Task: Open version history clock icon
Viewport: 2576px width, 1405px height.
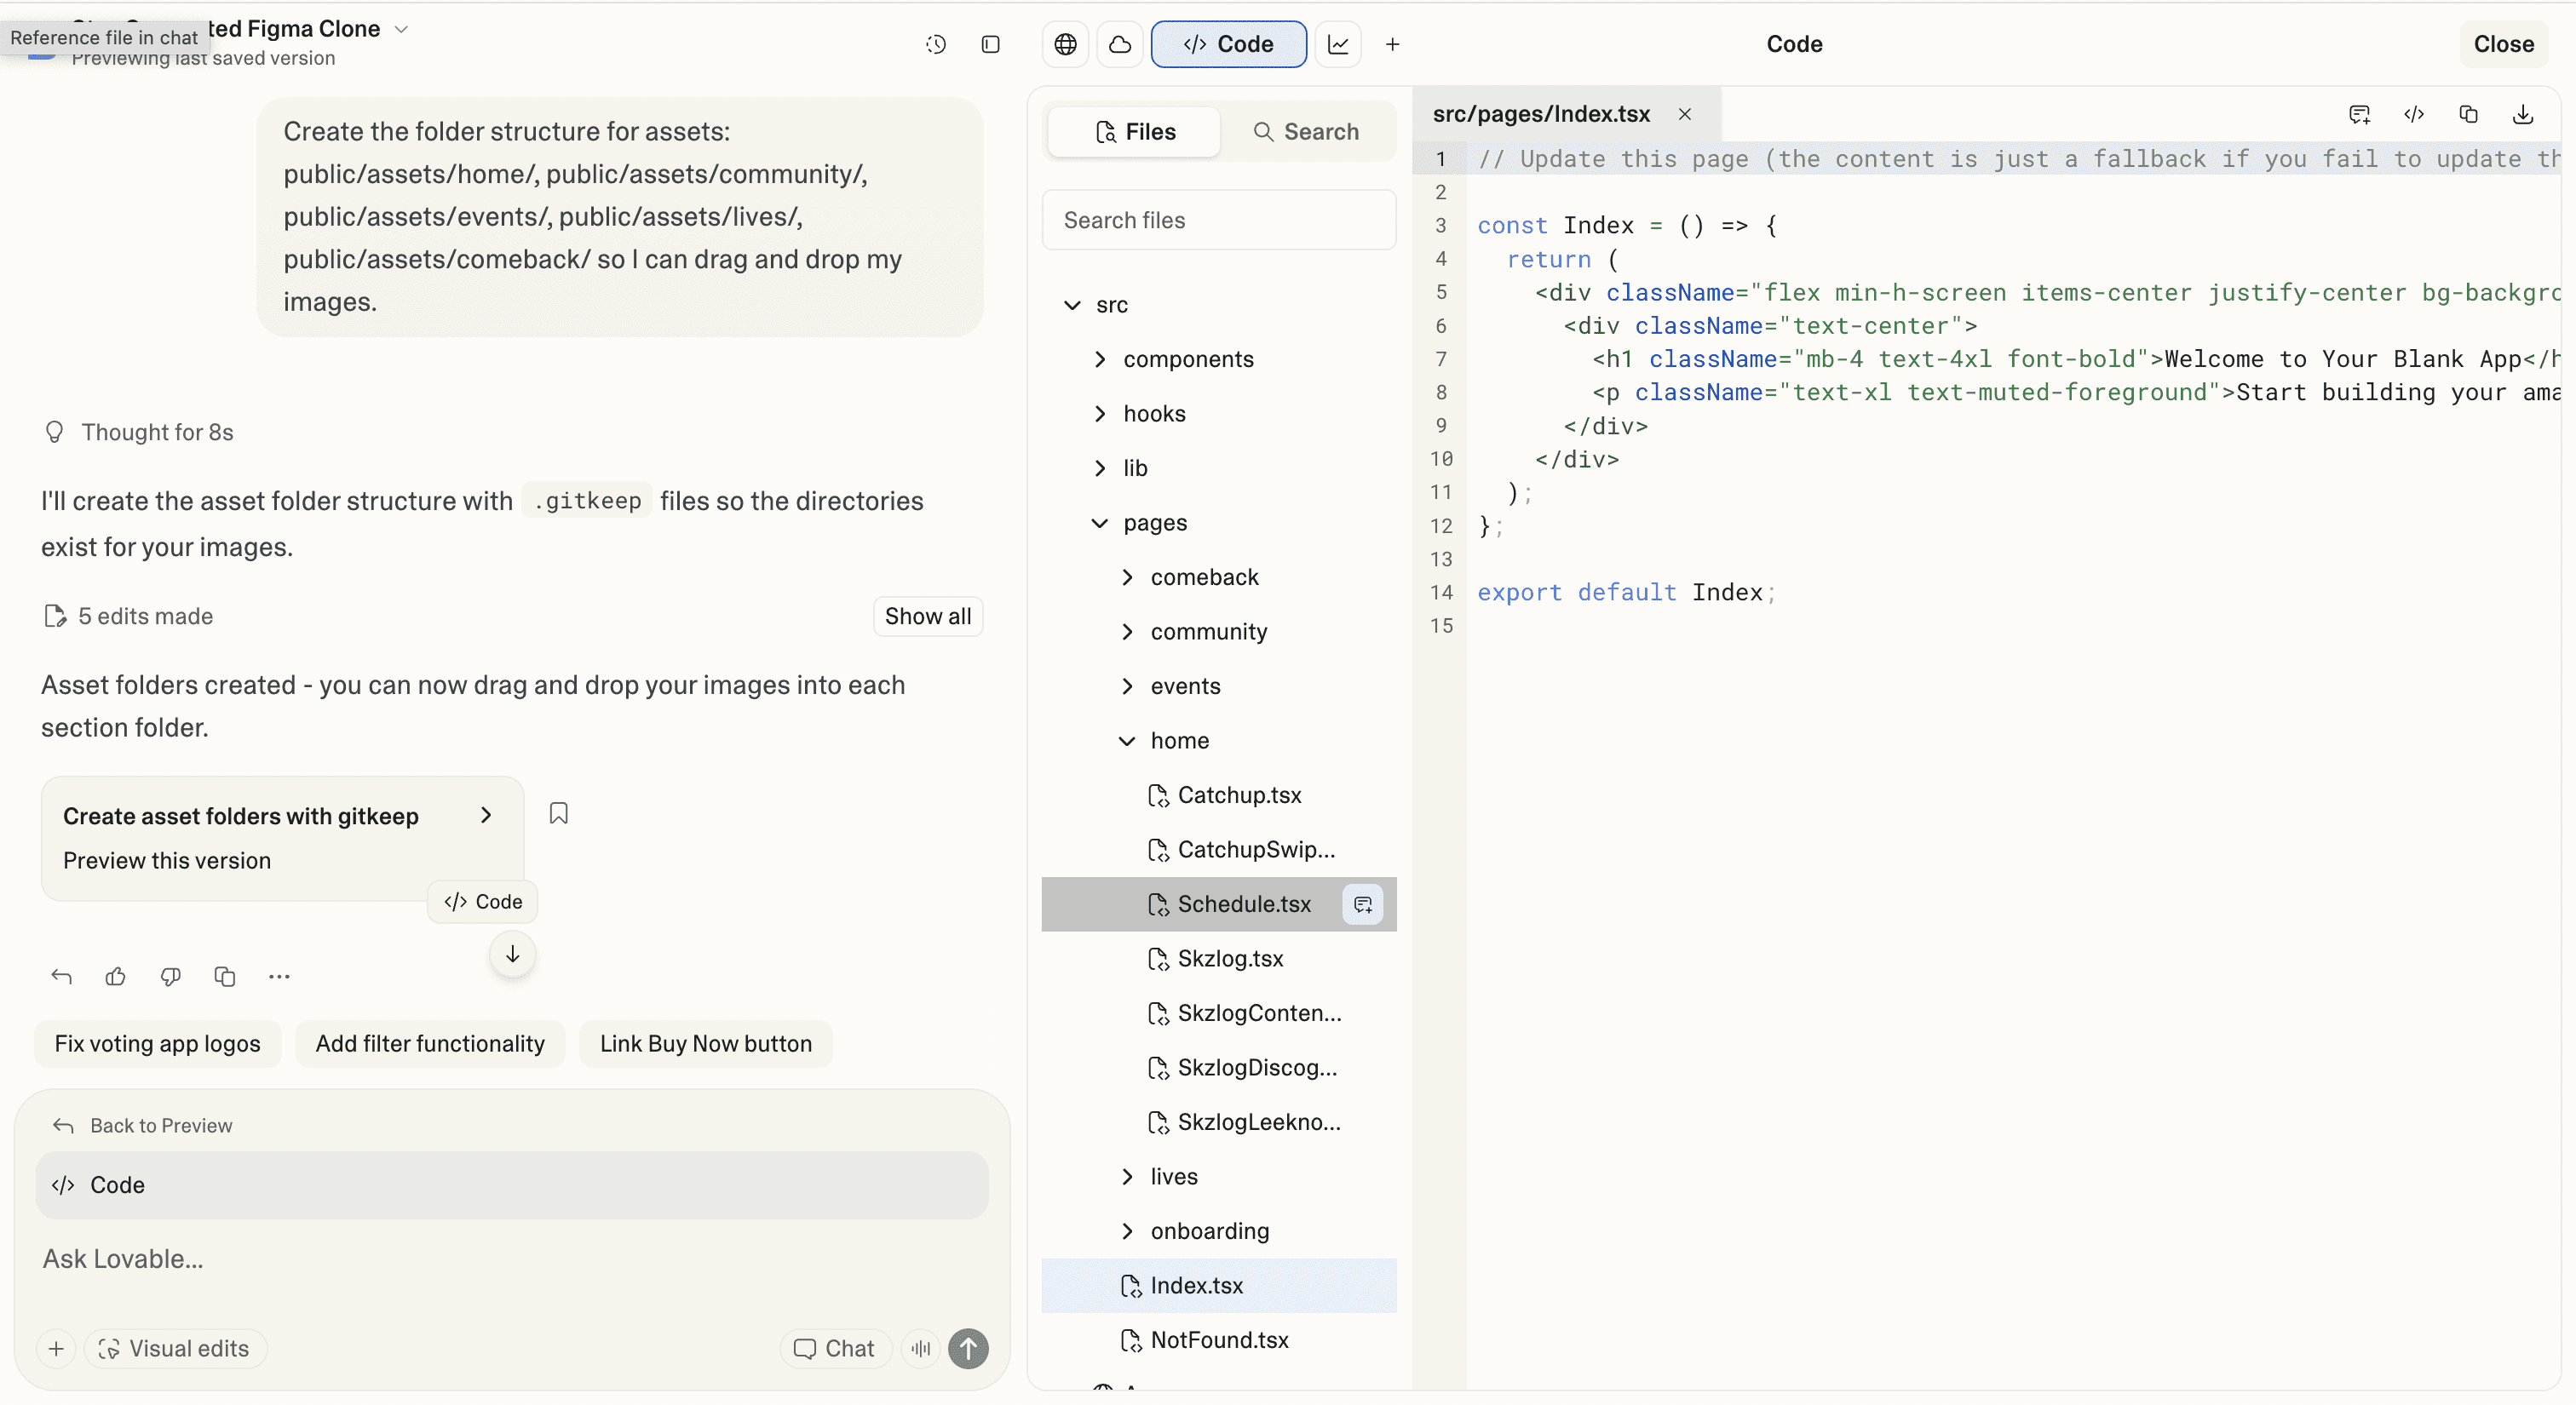Action: [x=935, y=44]
